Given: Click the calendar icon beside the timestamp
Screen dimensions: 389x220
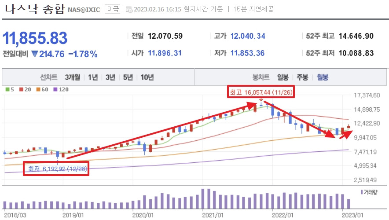Looking at the screenshot, I should click(129, 9).
